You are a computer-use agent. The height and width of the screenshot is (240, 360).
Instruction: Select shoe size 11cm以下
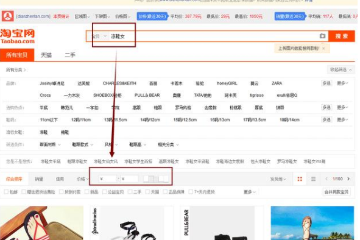pos(49,119)
